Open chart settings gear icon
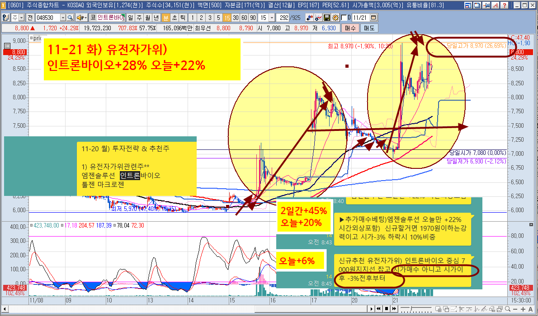The image size is (538, 316). tap(335, 18)
